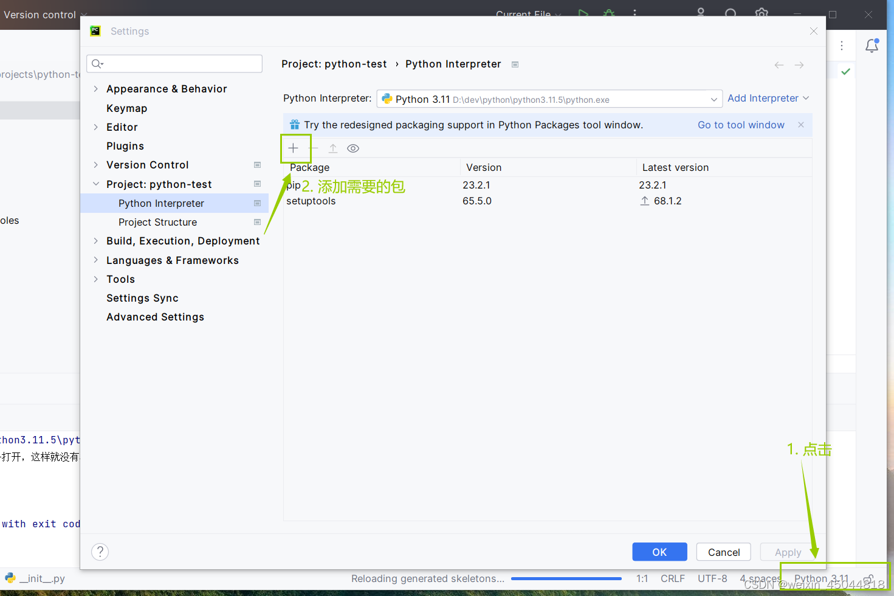The height and width of the screenshot is (596, 894).
Task: Click the uninstall package minus icon
Action: 314,148
